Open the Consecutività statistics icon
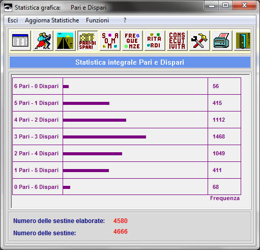Image resolution: width=260 pixels, height=250 pixels. click(177, 41)
